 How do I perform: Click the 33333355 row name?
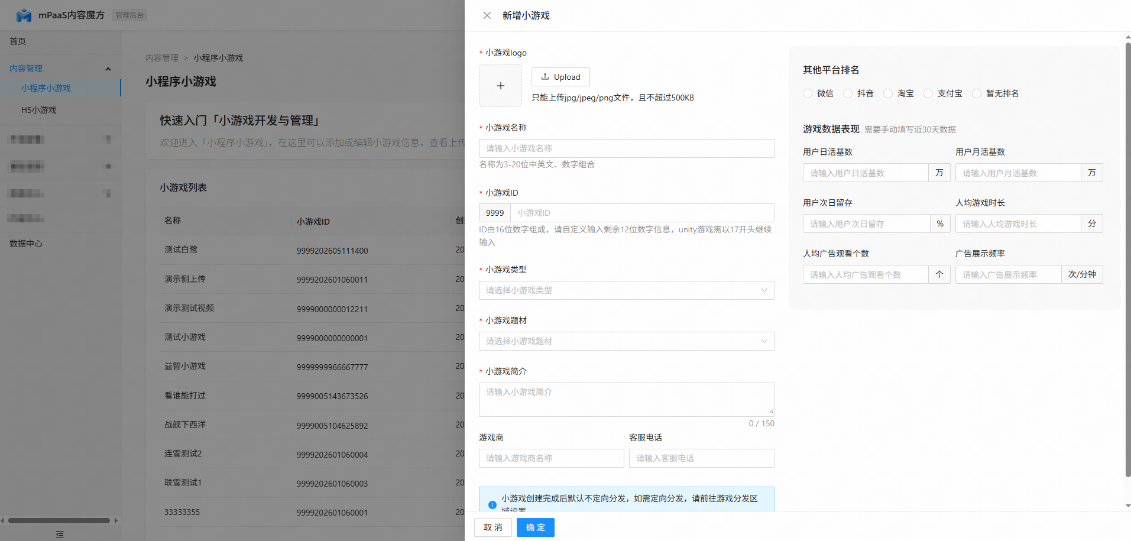pyautogui.click(x=182, y=512)
